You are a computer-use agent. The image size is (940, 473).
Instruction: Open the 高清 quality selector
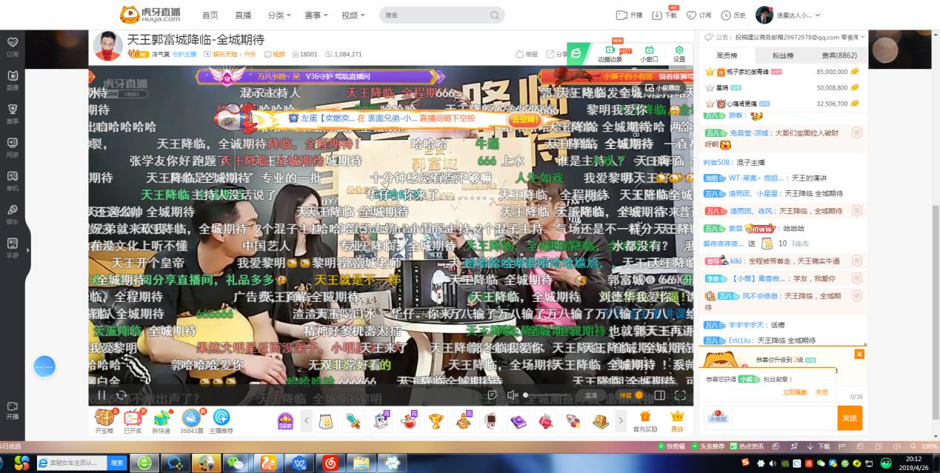[x=591, y=395]
